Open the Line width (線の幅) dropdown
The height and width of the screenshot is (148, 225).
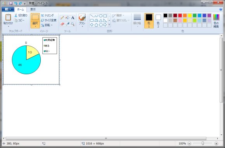137,21
